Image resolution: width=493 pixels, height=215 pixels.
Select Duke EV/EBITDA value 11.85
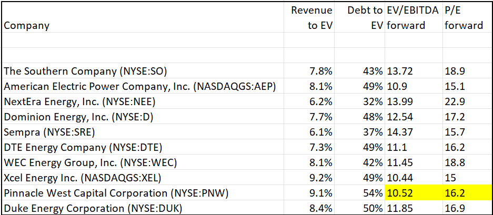[414, 208]
